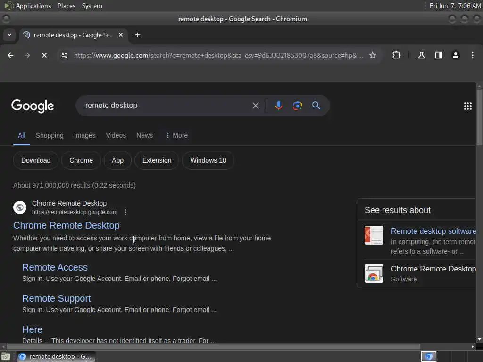Click the vertical page scrollbar
Screen dimensions: 483x362
point(479,117)
